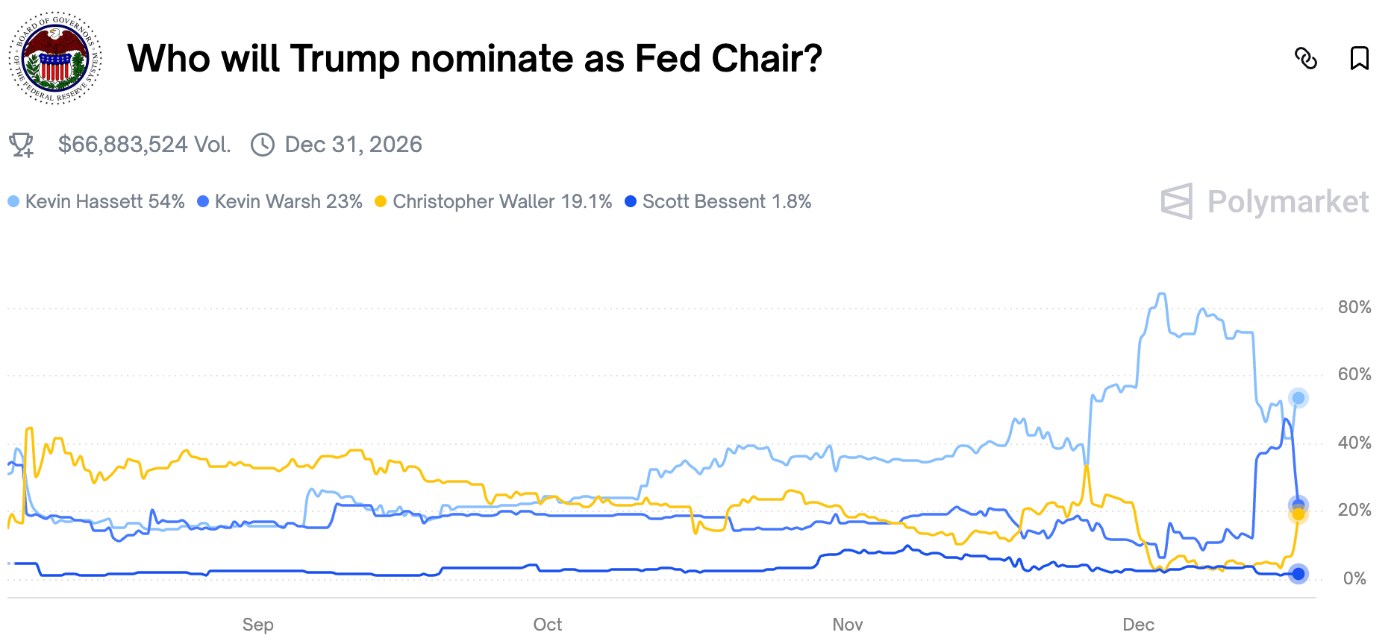Select the Scott Bessent 1.8% legend label
This screenshot has height=641, width=1397.
click(x=726, y=201)
